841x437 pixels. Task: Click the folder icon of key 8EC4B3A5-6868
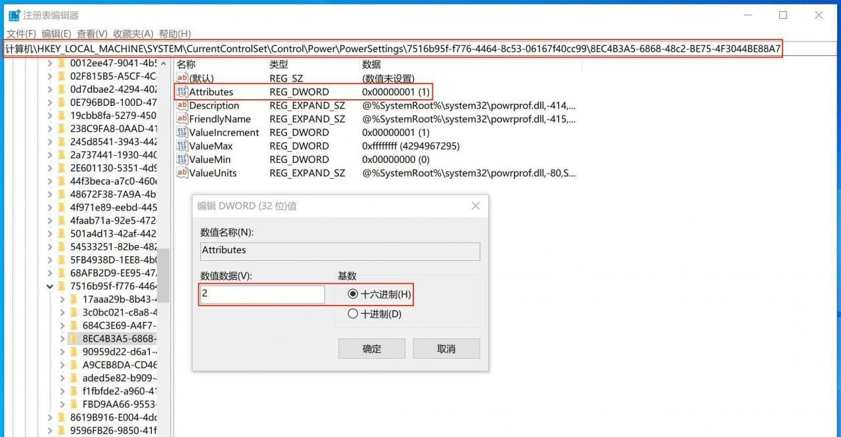click(x=74, y=338)
